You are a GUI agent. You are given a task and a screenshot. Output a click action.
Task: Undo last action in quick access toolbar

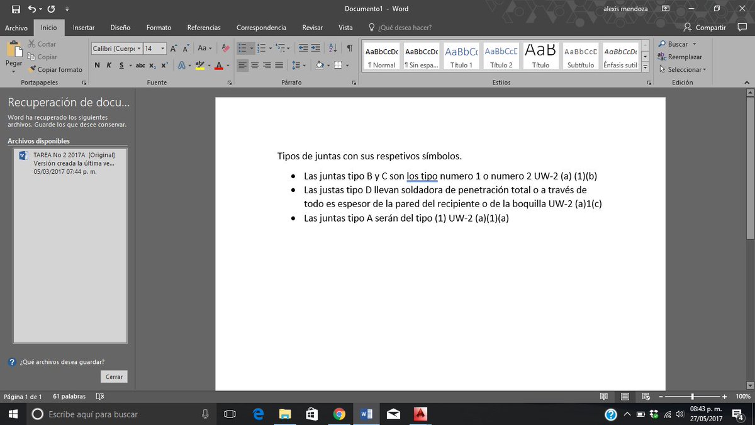point(31,9)
